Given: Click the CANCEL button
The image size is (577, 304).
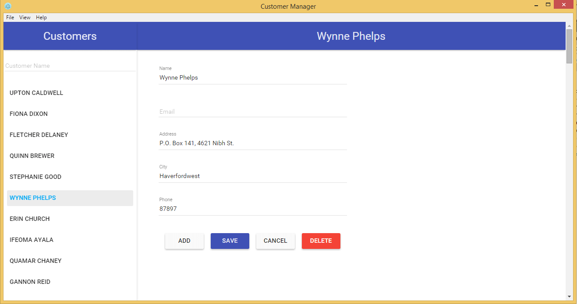Looking at the screenshot, I should 276,241.
